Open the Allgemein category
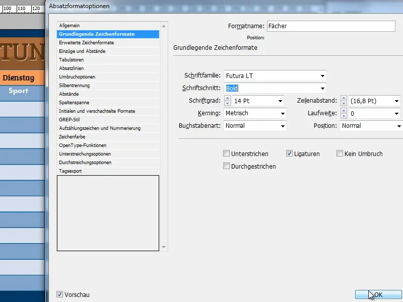The image size is (403, 302). pos(108,26)
